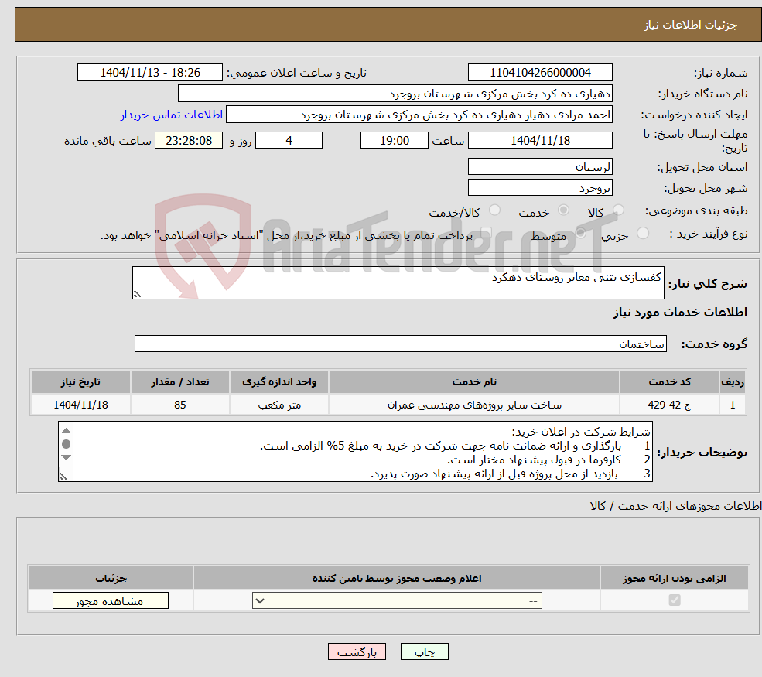
Task: Toggle the mandatory license checkbox
Action: click(675, 600)
